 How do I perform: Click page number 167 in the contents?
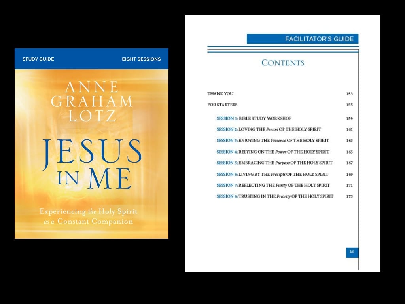350,163
